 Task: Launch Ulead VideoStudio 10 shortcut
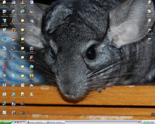[x=13, y=105]
